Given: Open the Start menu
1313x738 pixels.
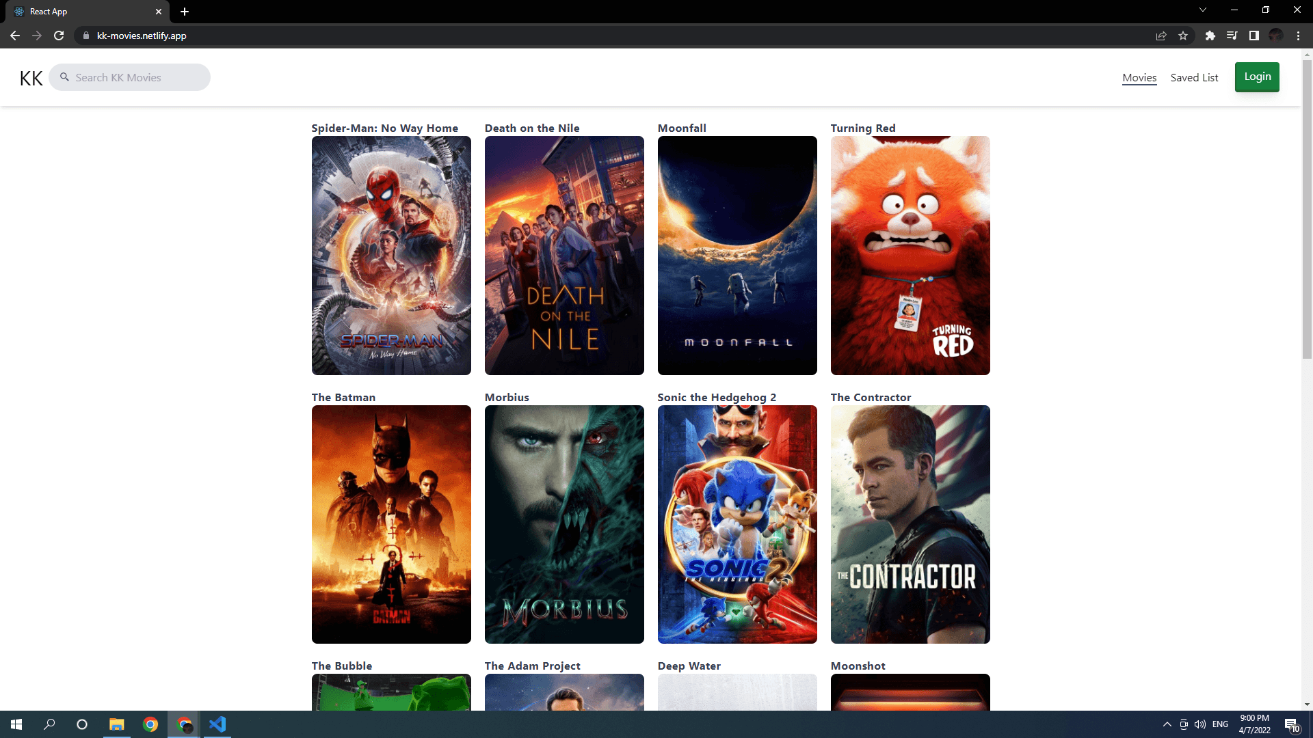Looking at the screenshot, I should point(15,724).
